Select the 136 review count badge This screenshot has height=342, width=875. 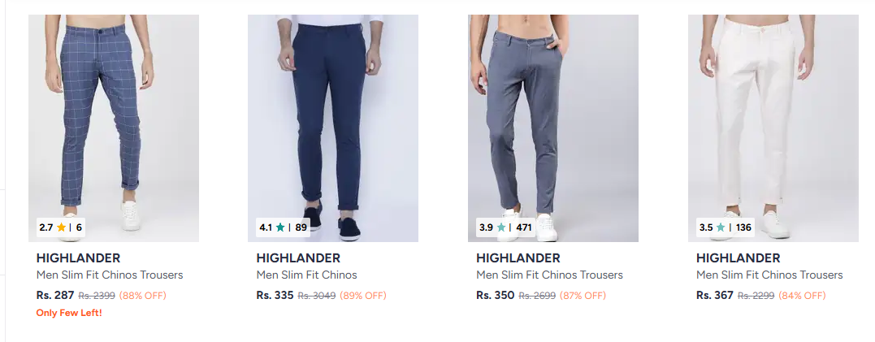point(744,227)
